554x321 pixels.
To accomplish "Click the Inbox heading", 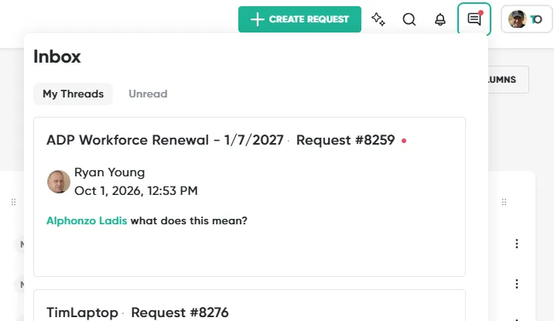I will coord(57,56).
